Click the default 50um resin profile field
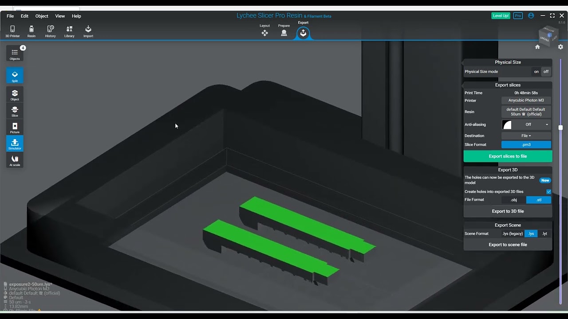Viewport: 568px width, 319px height. click(x=526, y=112)
